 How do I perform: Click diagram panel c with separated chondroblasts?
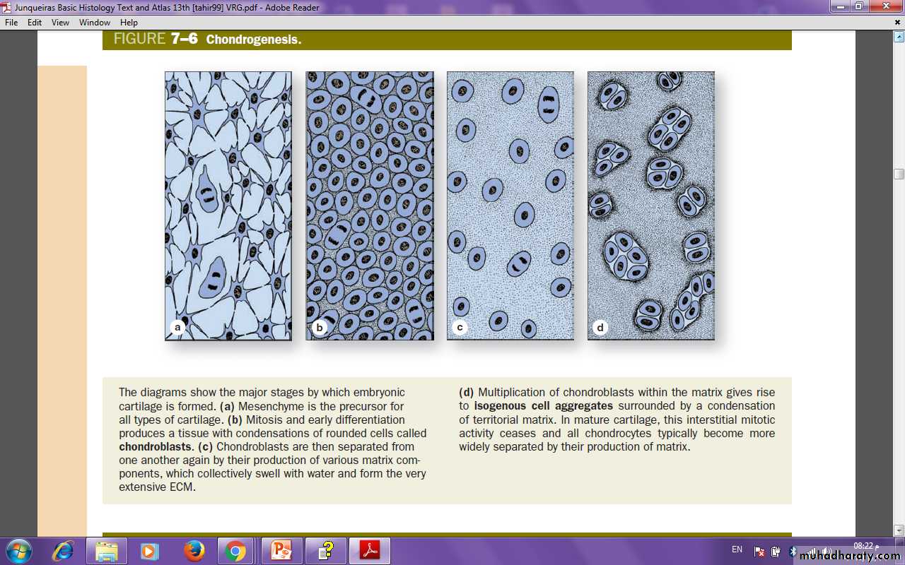[510, 206]
